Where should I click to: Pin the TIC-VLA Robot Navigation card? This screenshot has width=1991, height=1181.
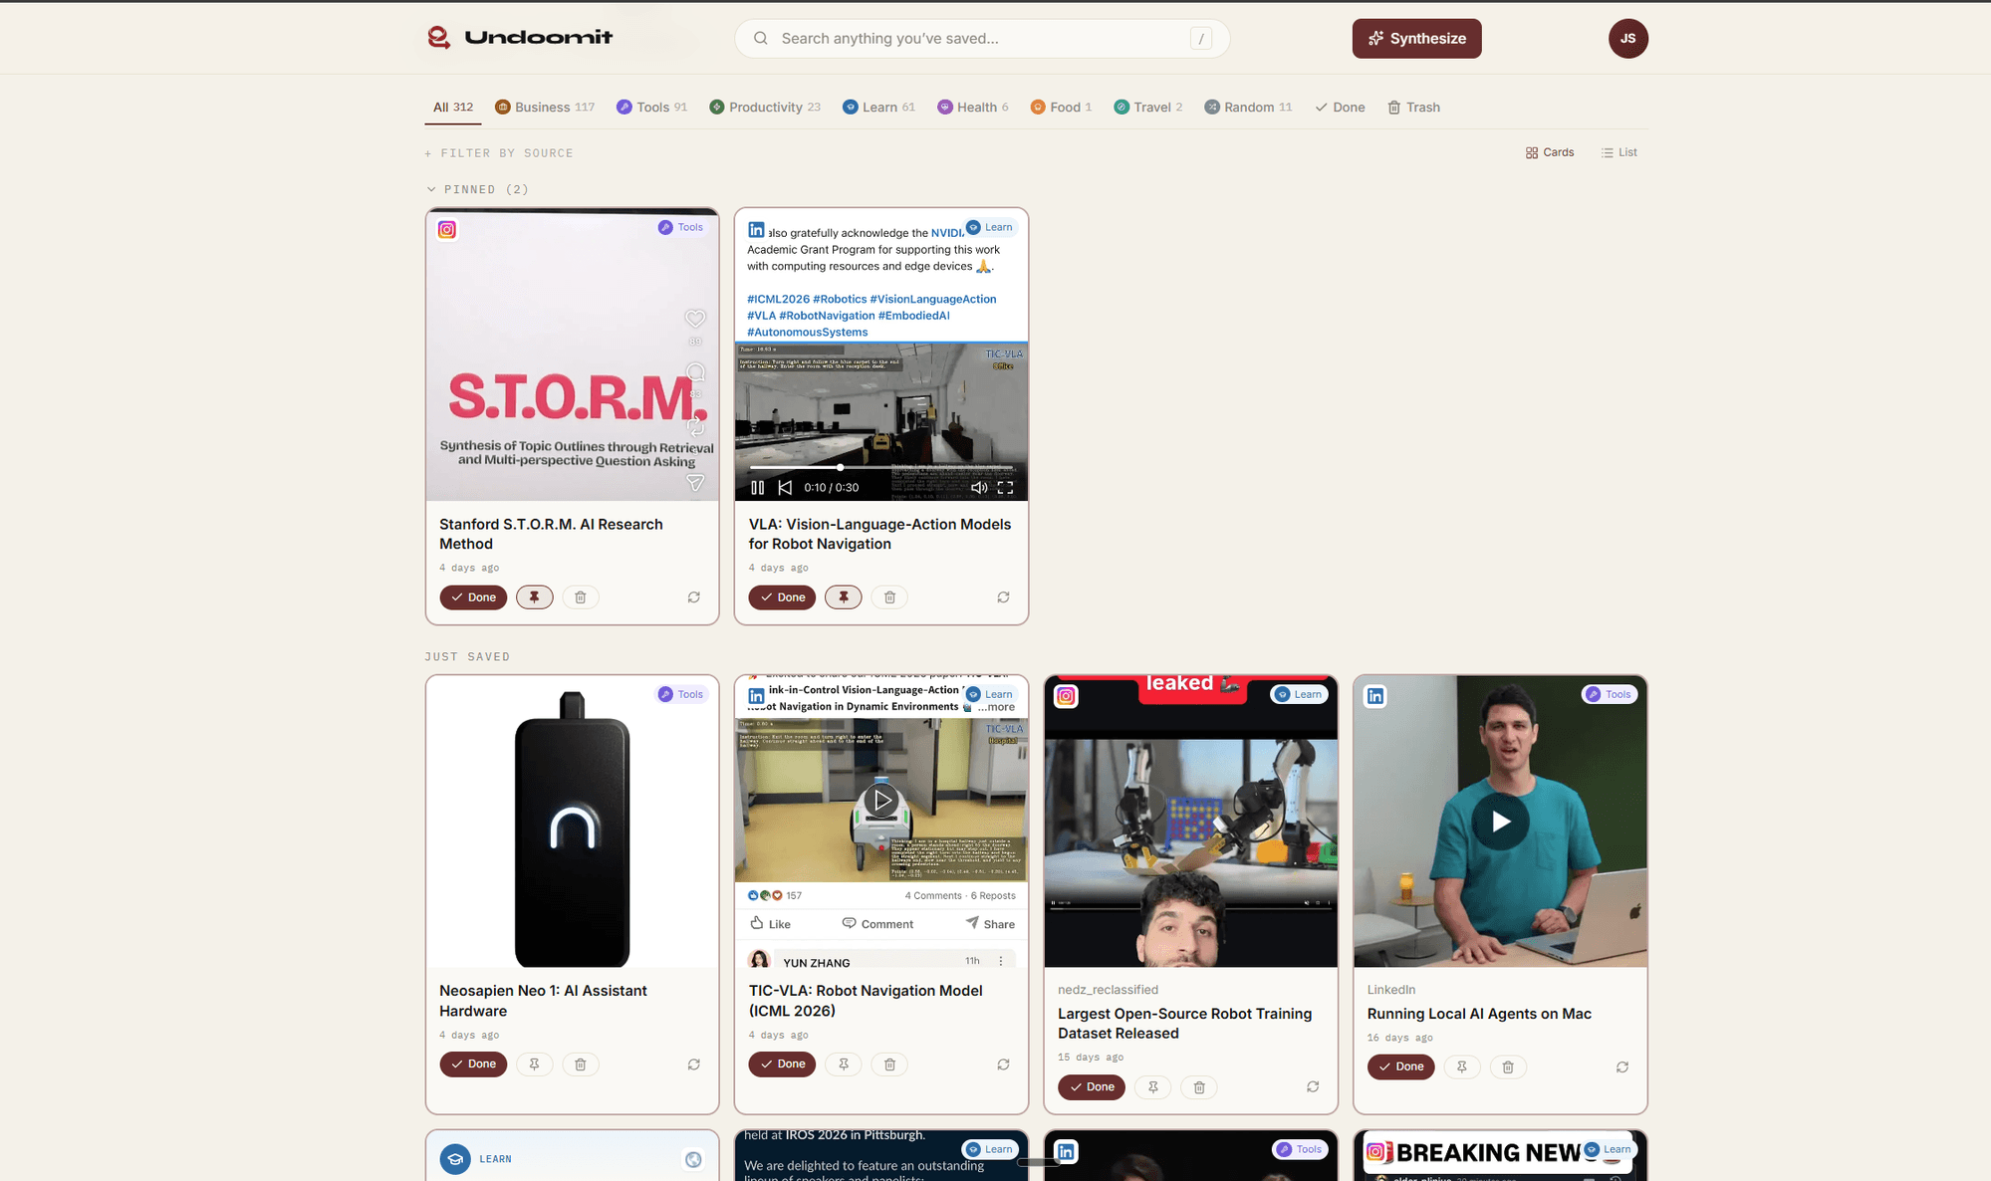point(844,1064)
